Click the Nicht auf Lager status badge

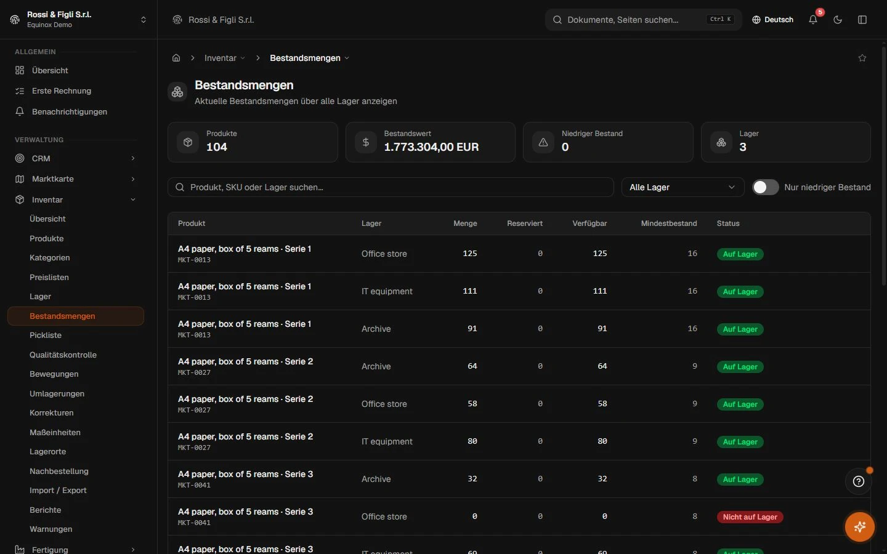(750, 517)
